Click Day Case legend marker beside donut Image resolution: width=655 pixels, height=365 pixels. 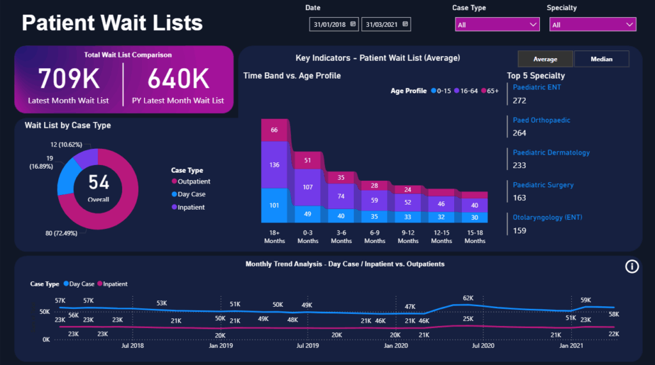pyautogui.click(x=174, y=194)
